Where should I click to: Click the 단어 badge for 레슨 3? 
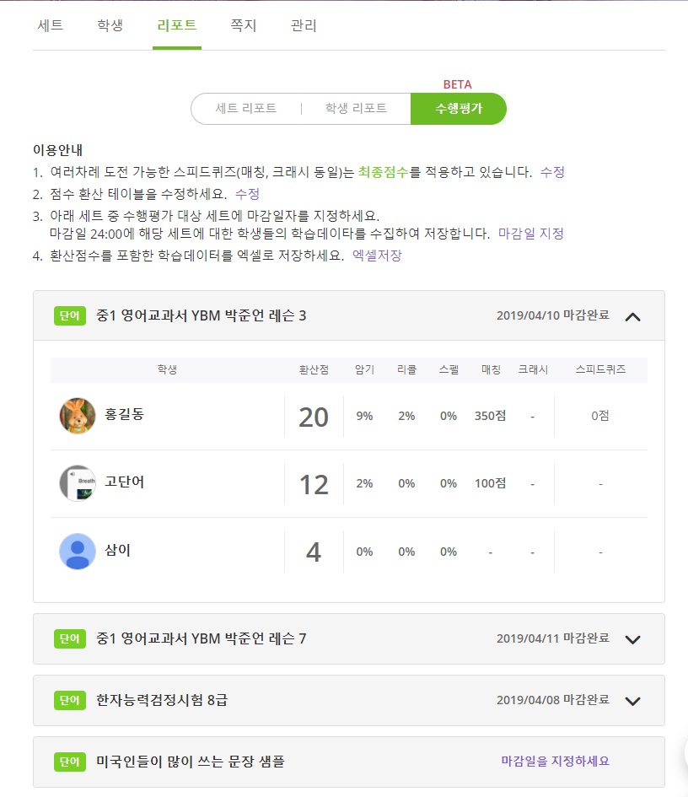(70, 315)
